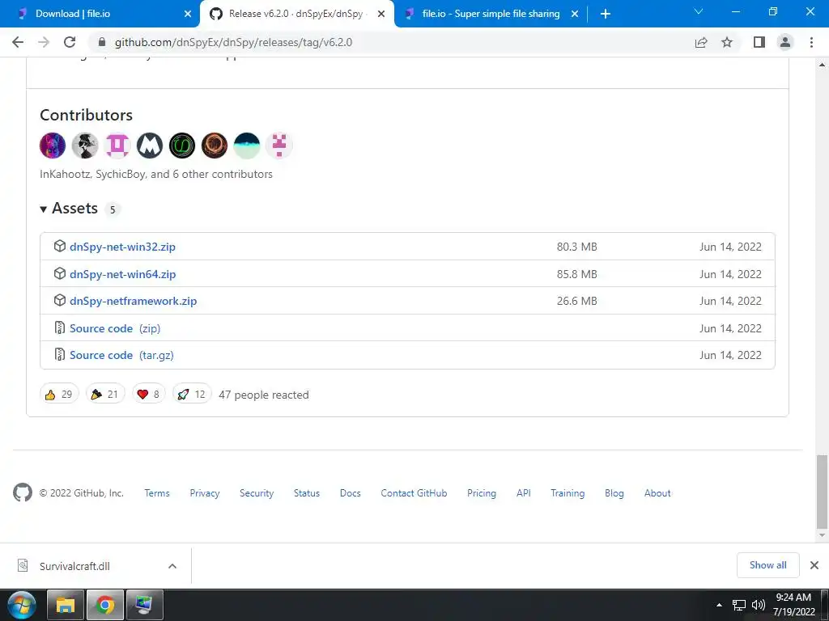829x621 pixels.
Task: Open network status tray icon
Action: pyautogui.click(x=738, y=605)
